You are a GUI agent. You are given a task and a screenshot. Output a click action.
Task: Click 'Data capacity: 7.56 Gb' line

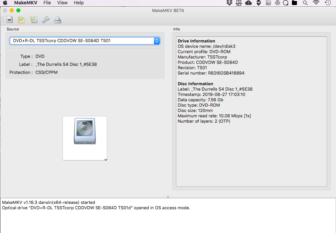click(x=200, y=100)
